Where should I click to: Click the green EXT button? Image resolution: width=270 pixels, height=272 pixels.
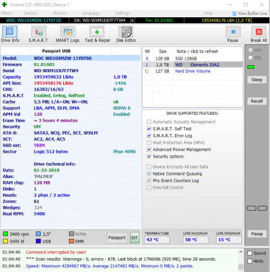135,238
